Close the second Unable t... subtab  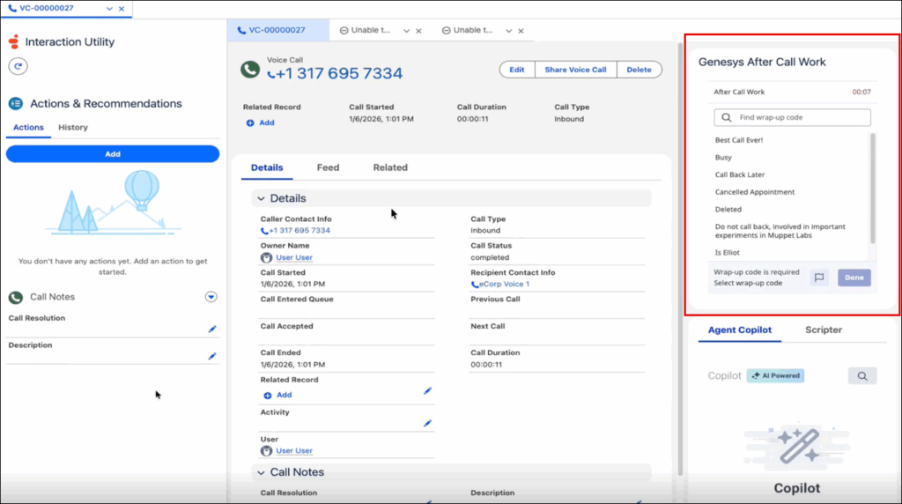coord(521,31)
